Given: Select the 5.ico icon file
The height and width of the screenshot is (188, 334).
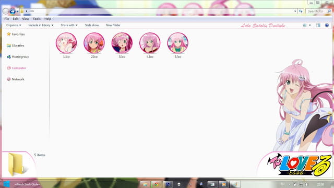Looking at the screenshot, I should pyautogui.click(x=177, y=45).
